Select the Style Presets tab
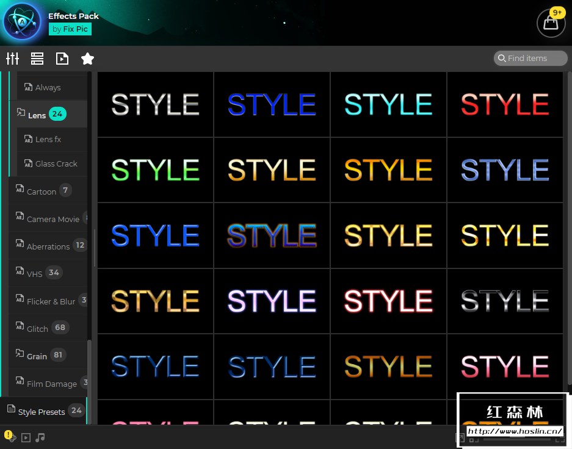The image size is (572, 449). 44,411
